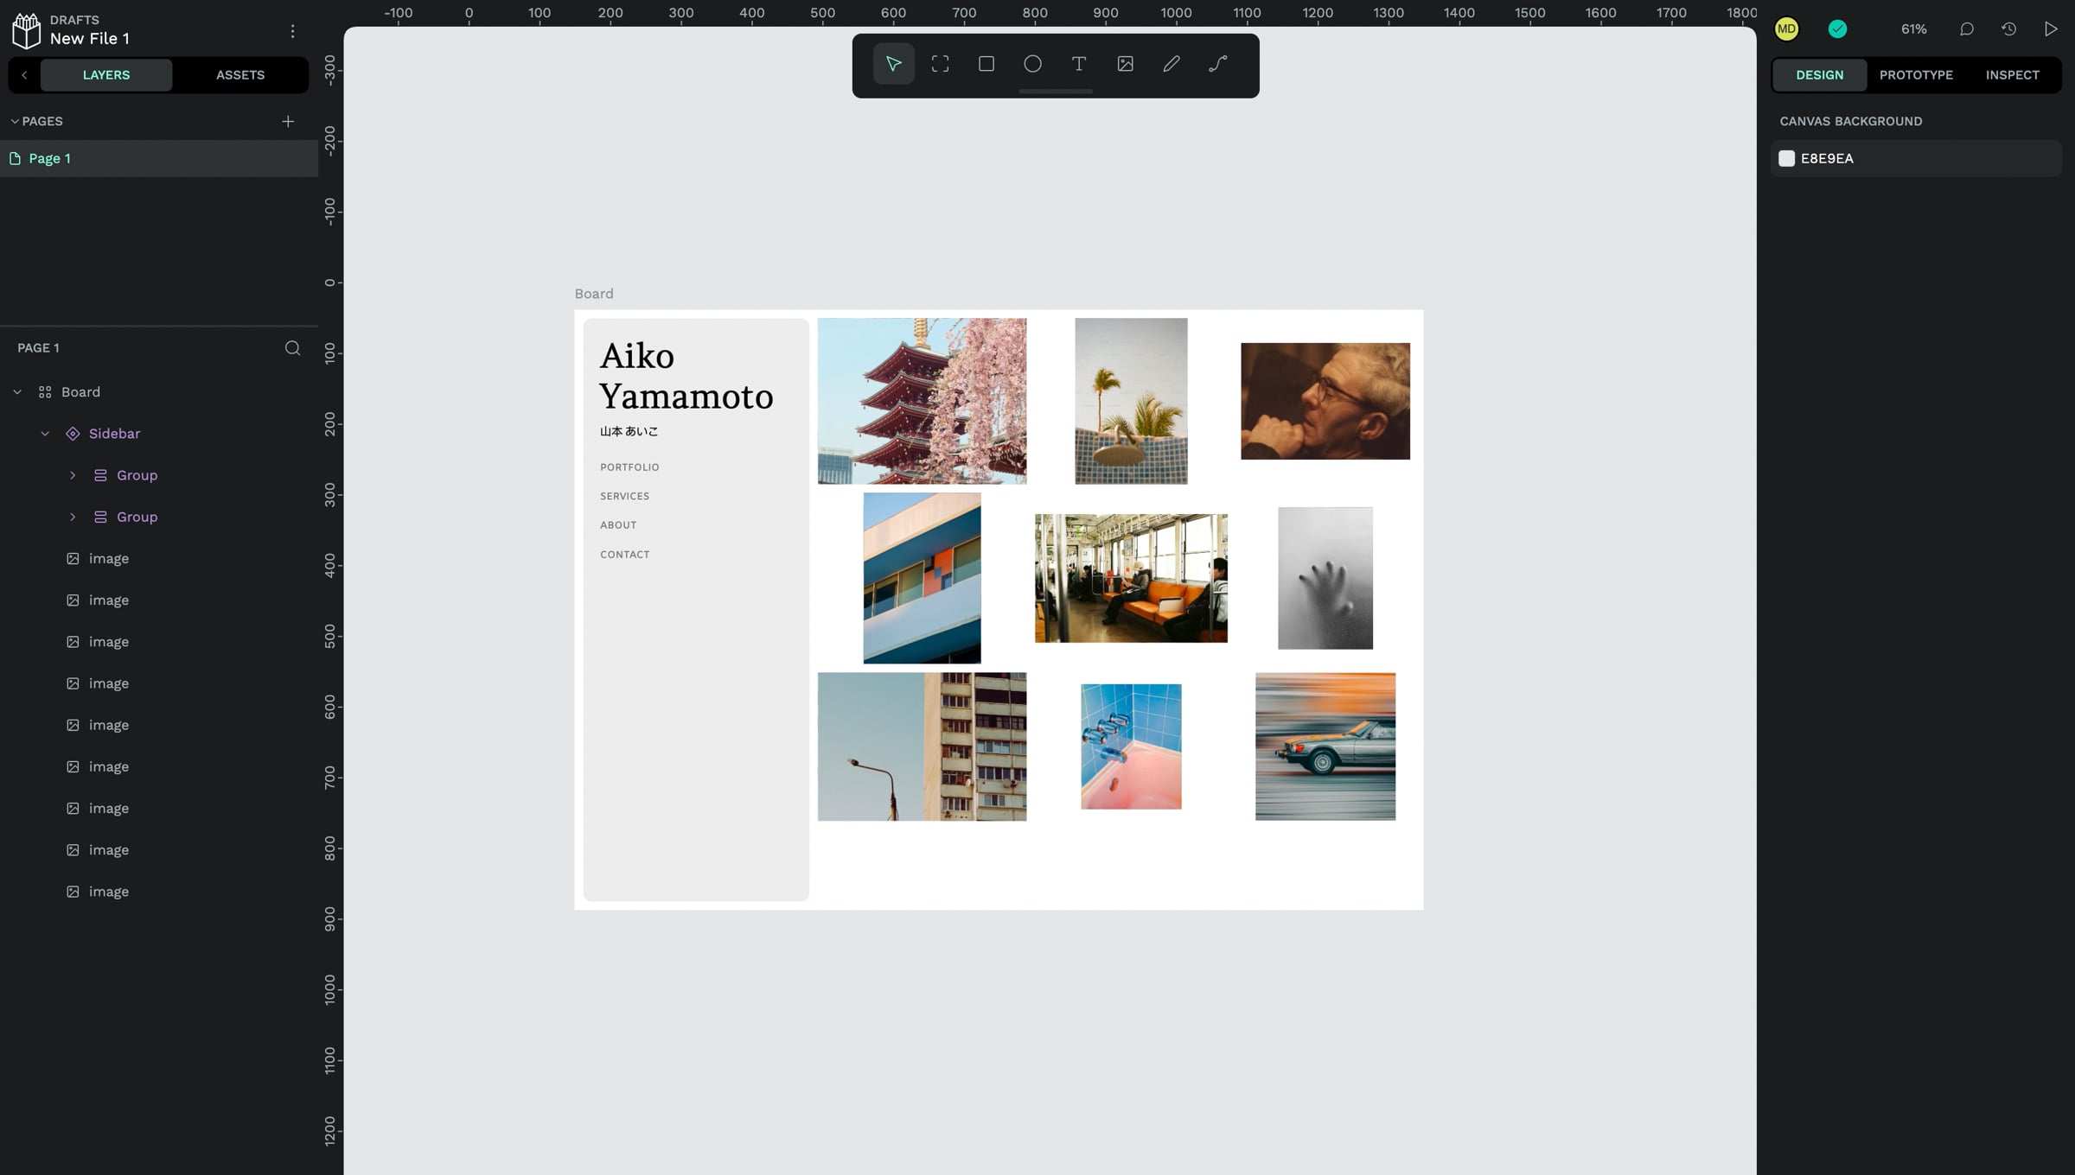Click the toolbar collapse handle bar

pos(1056,91)
